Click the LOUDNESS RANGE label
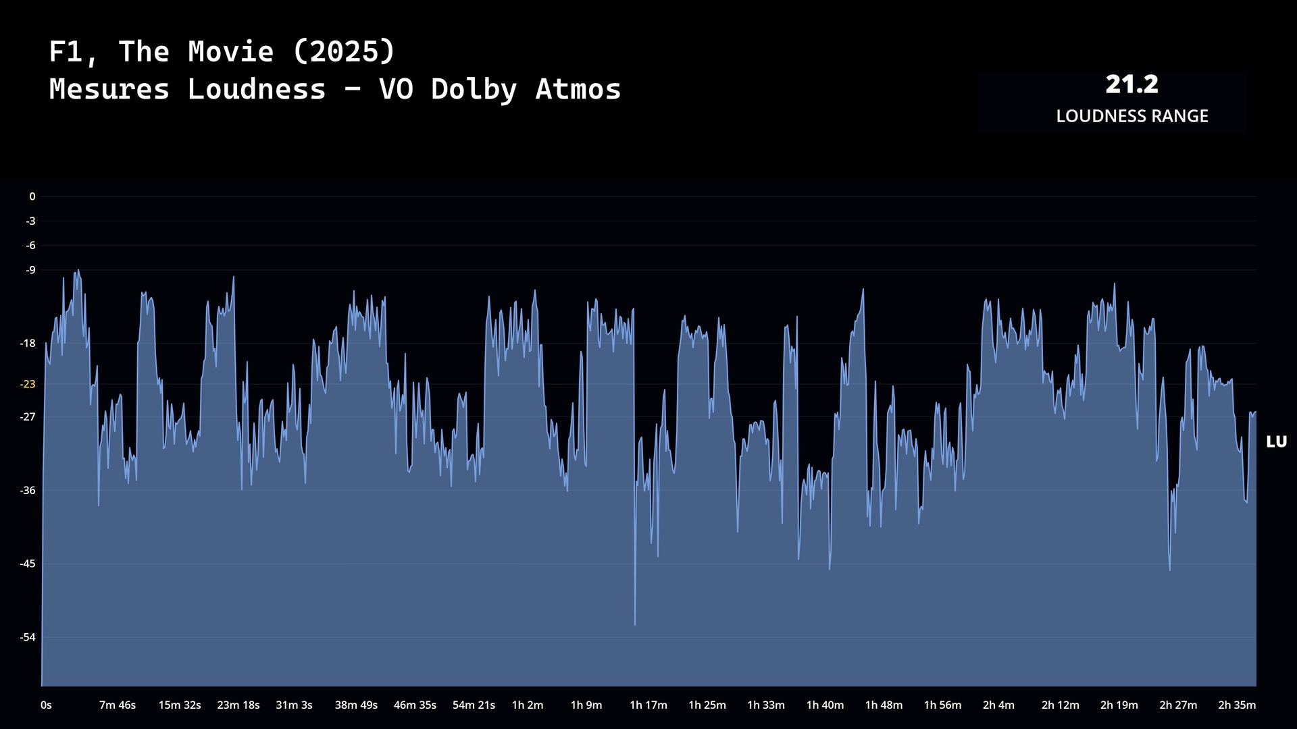This screenshot has height=729, width=1297. pyautogui.click(x=1131, y=116)
